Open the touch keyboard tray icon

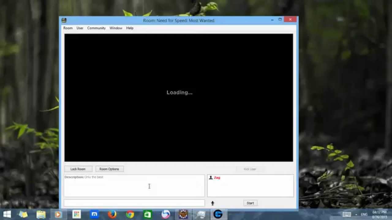[346, 215]
